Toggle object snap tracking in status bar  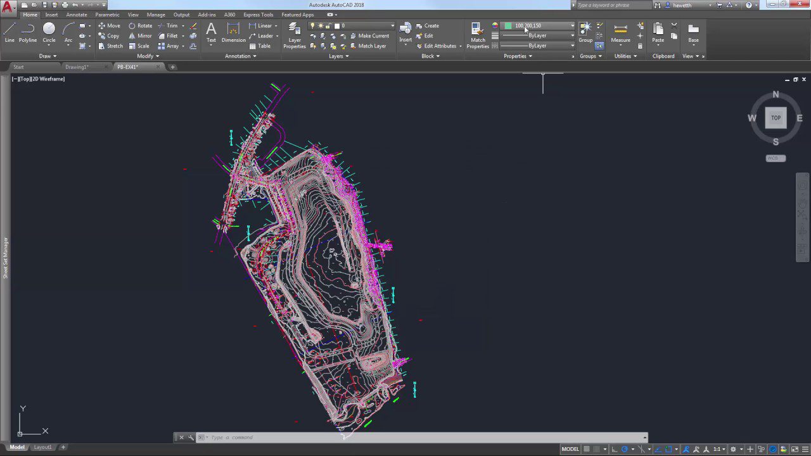[658, 449]
